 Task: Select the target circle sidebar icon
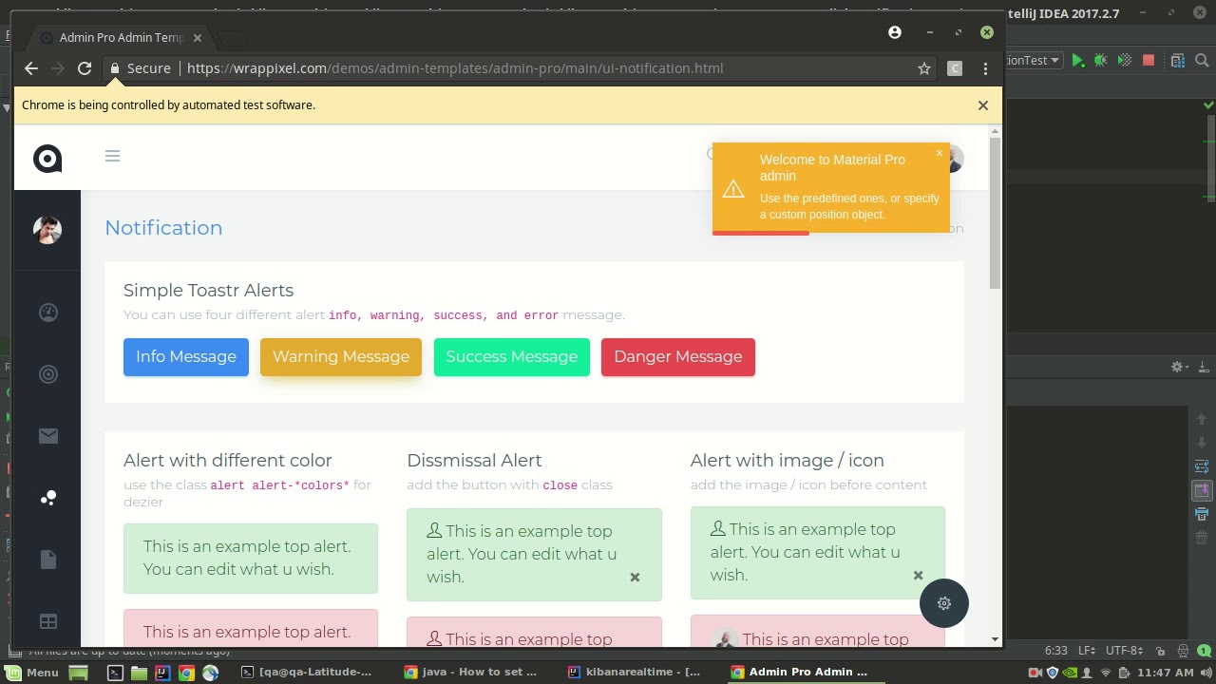point(48,374)
